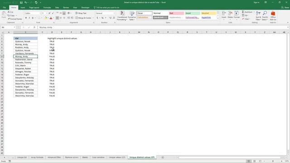290x163 pixels.
Task: Apply the yellow Fill Color bucket
Action: pos(46,18)
